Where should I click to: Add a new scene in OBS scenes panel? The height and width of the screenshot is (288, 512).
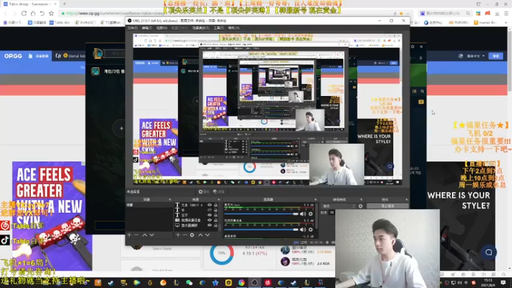coord(129,235)
